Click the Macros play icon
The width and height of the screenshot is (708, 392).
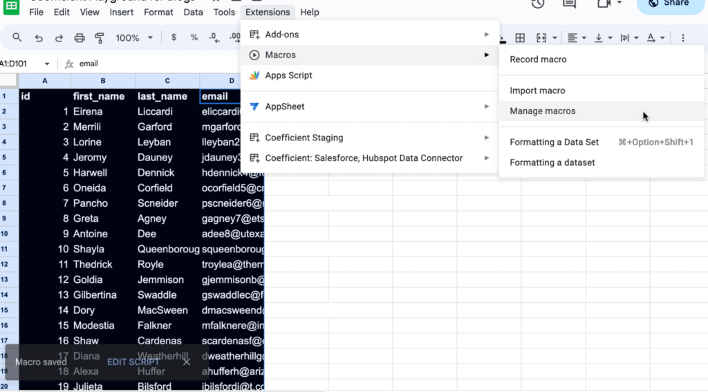(254, 55)
